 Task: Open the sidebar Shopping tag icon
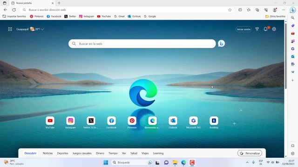click(x=293, y=26)
